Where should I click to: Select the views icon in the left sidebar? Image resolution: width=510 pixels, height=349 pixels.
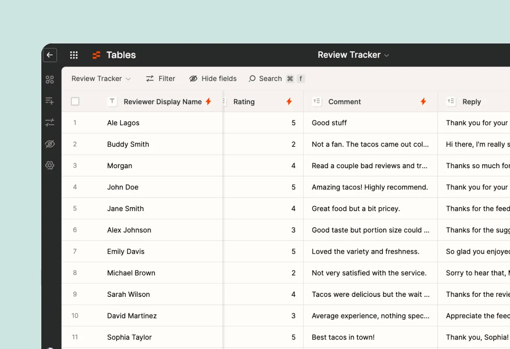tap(50, 79)
